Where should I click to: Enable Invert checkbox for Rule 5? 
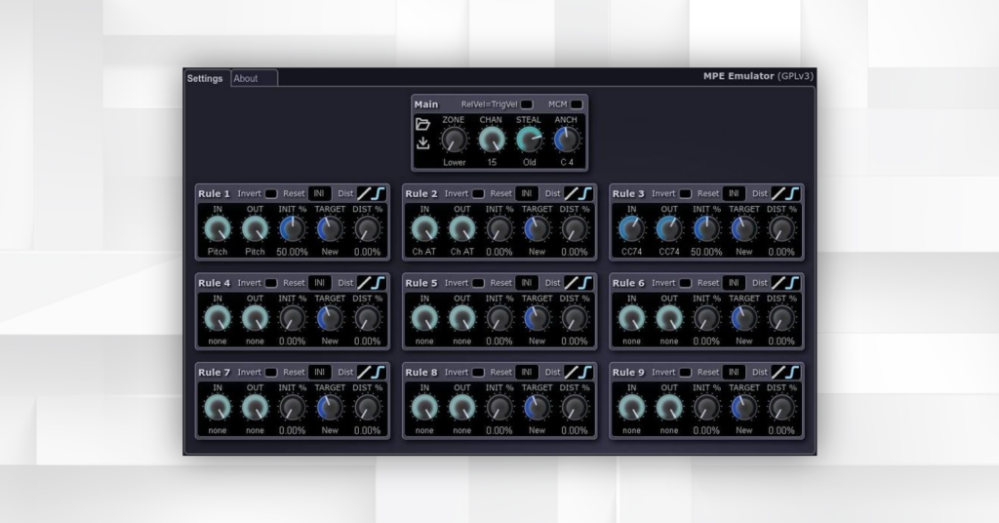(478, 283)
